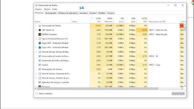Toggle CPU column sort arrow
This screenshot has height=109, width=194.
tap(92, 18)
